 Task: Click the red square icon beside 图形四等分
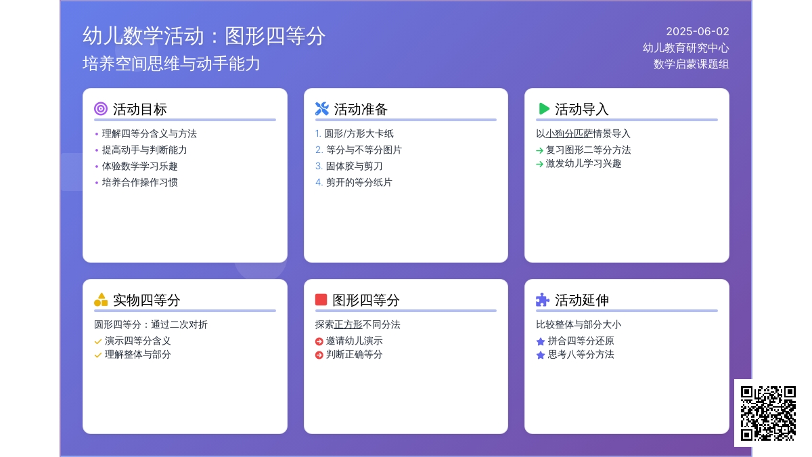(321, 299)
